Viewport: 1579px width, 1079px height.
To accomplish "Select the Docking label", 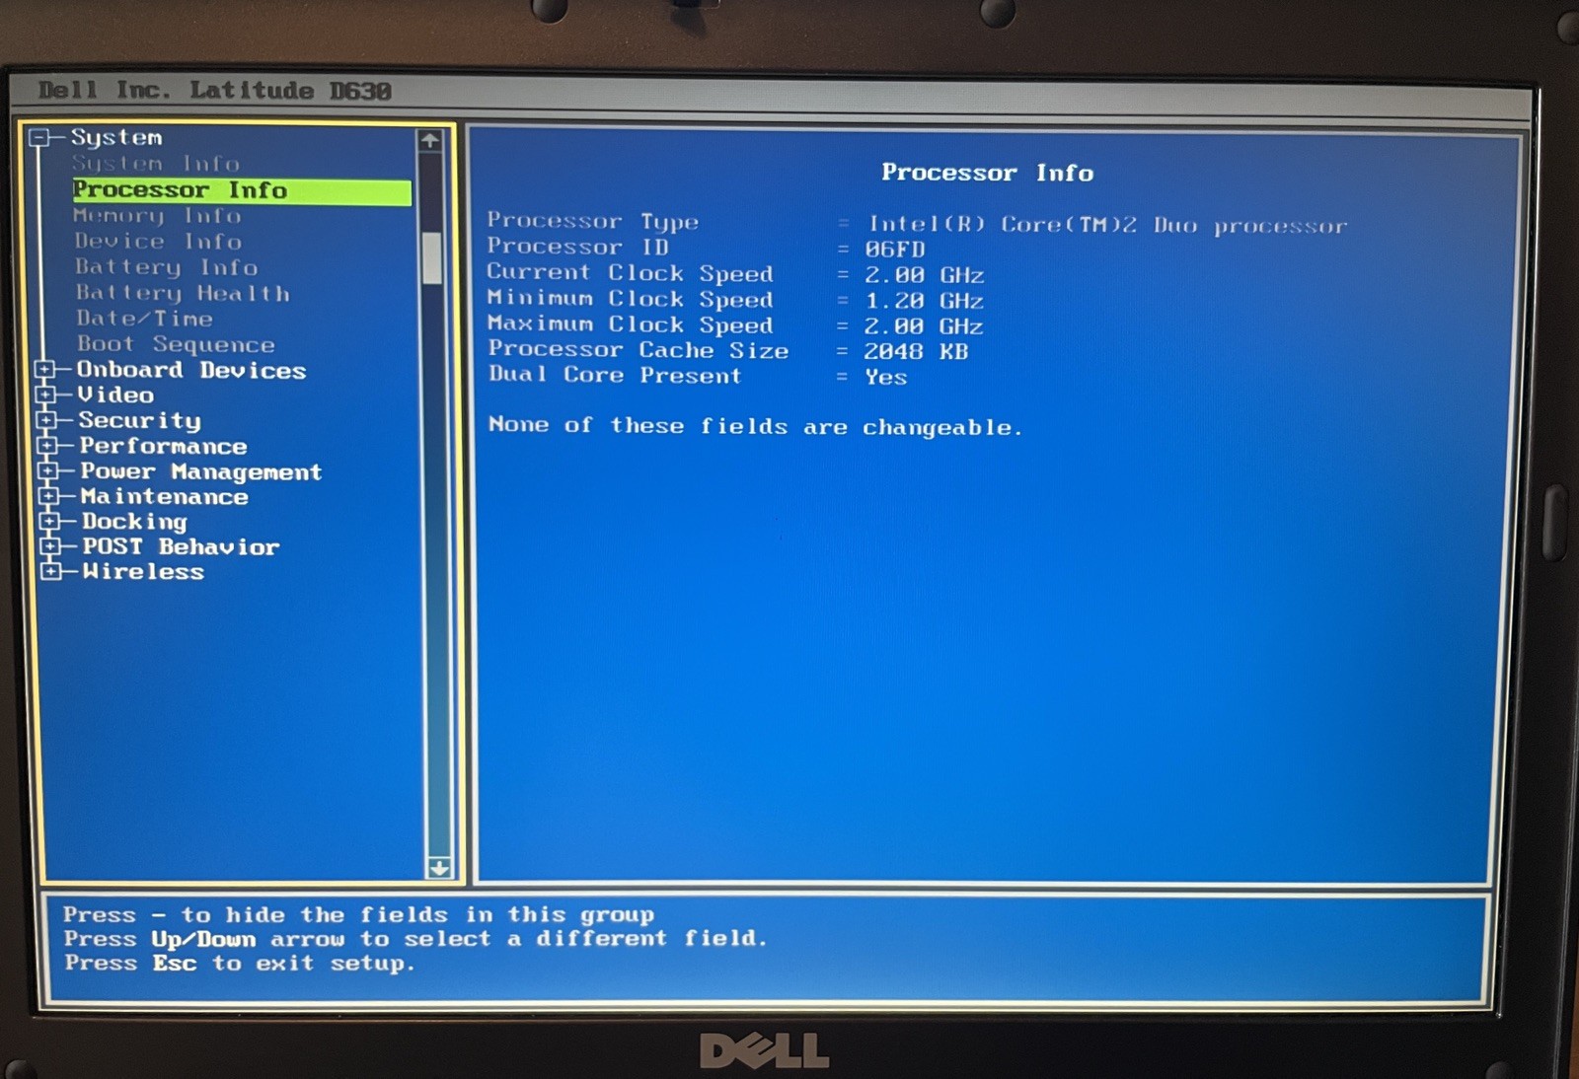I will [x=134, y=522].
